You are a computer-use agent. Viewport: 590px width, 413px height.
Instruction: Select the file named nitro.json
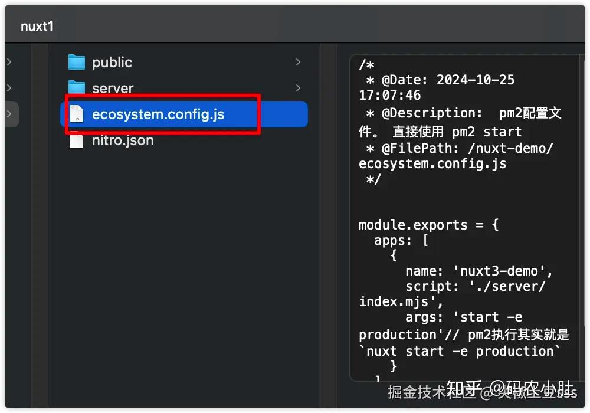point(122,140)
